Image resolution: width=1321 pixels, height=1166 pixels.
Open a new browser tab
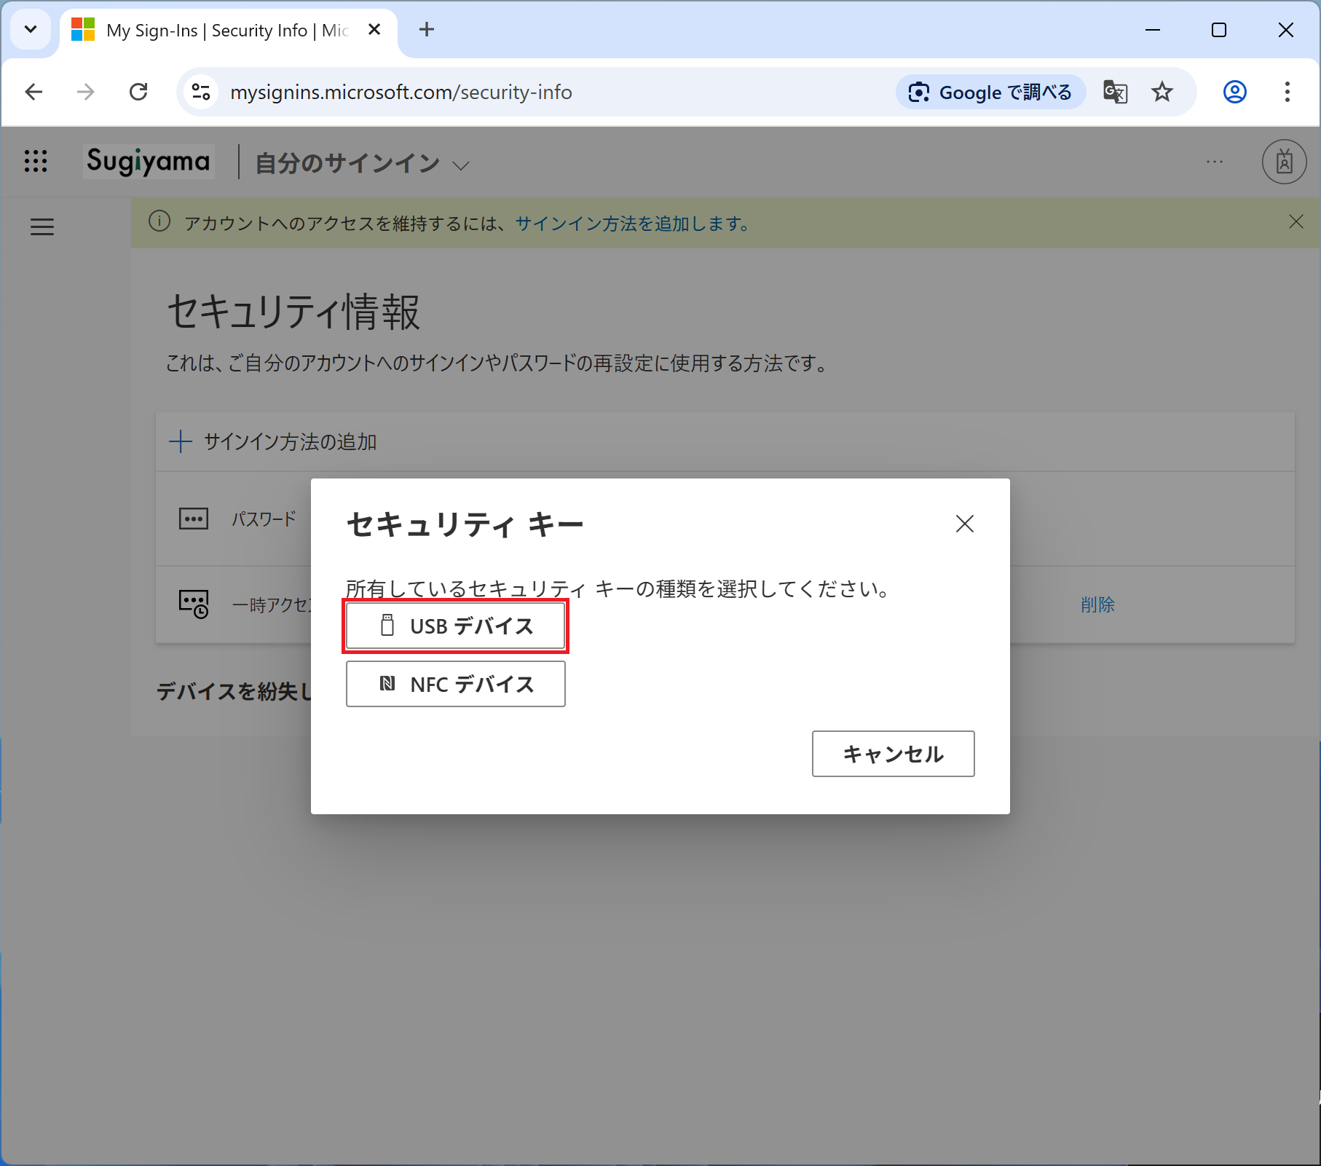(x=427, y=30)
